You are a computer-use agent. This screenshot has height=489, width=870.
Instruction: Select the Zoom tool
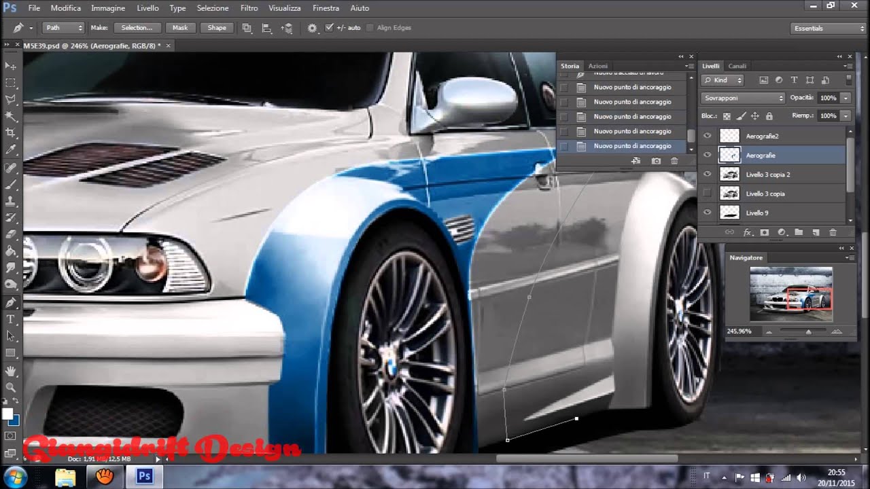tap(11, 387)
